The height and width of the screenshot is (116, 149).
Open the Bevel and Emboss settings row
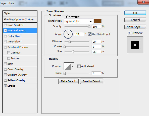pos(20,47)
